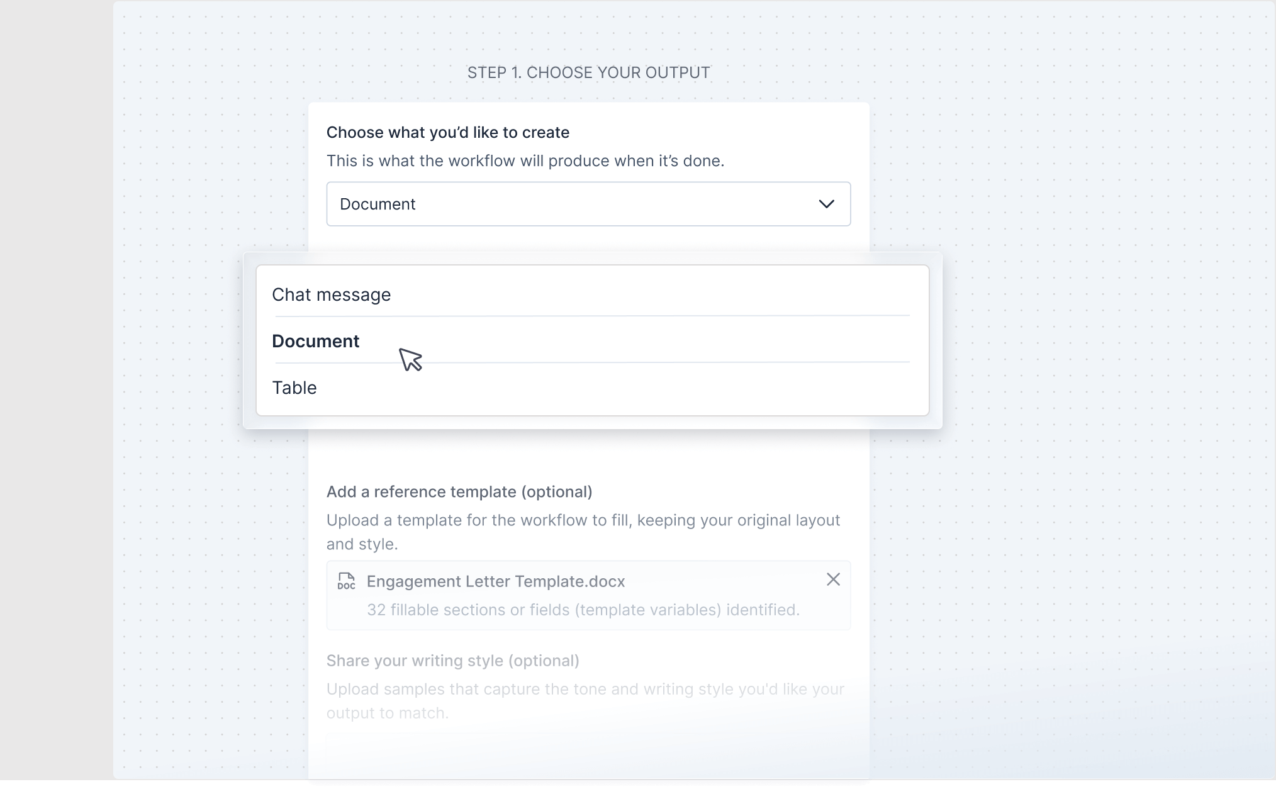Image resolution: width=1276 pixels, height=794 pixels.
Task: Click the Engagement Letter Template.docx file card
Action: (588, 595)
